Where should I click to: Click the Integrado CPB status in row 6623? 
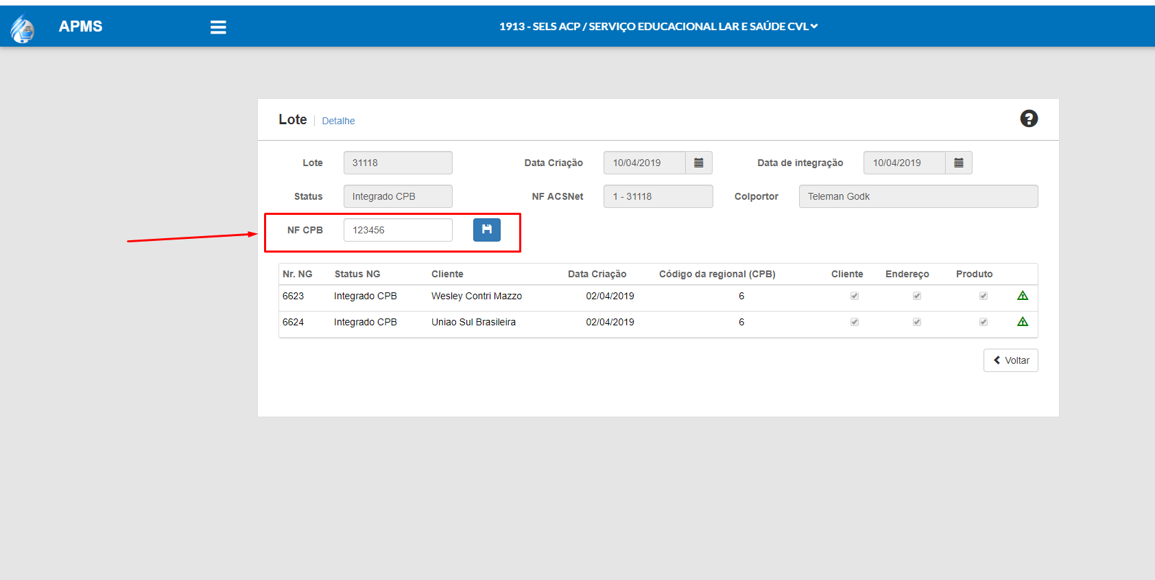[x=366, y=296]
